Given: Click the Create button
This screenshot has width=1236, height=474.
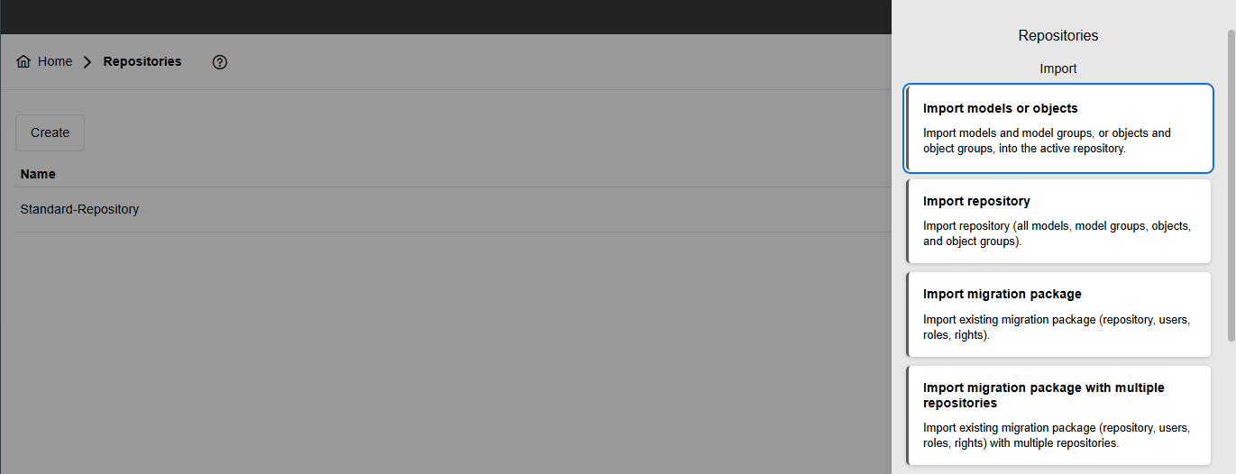Looking at the screenshot, I should [x=50, y=132].
